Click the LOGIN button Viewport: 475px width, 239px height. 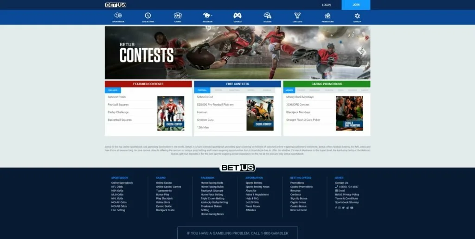(326, 5)
